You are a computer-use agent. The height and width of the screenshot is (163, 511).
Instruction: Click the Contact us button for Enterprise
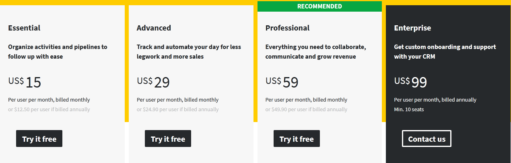427,139
